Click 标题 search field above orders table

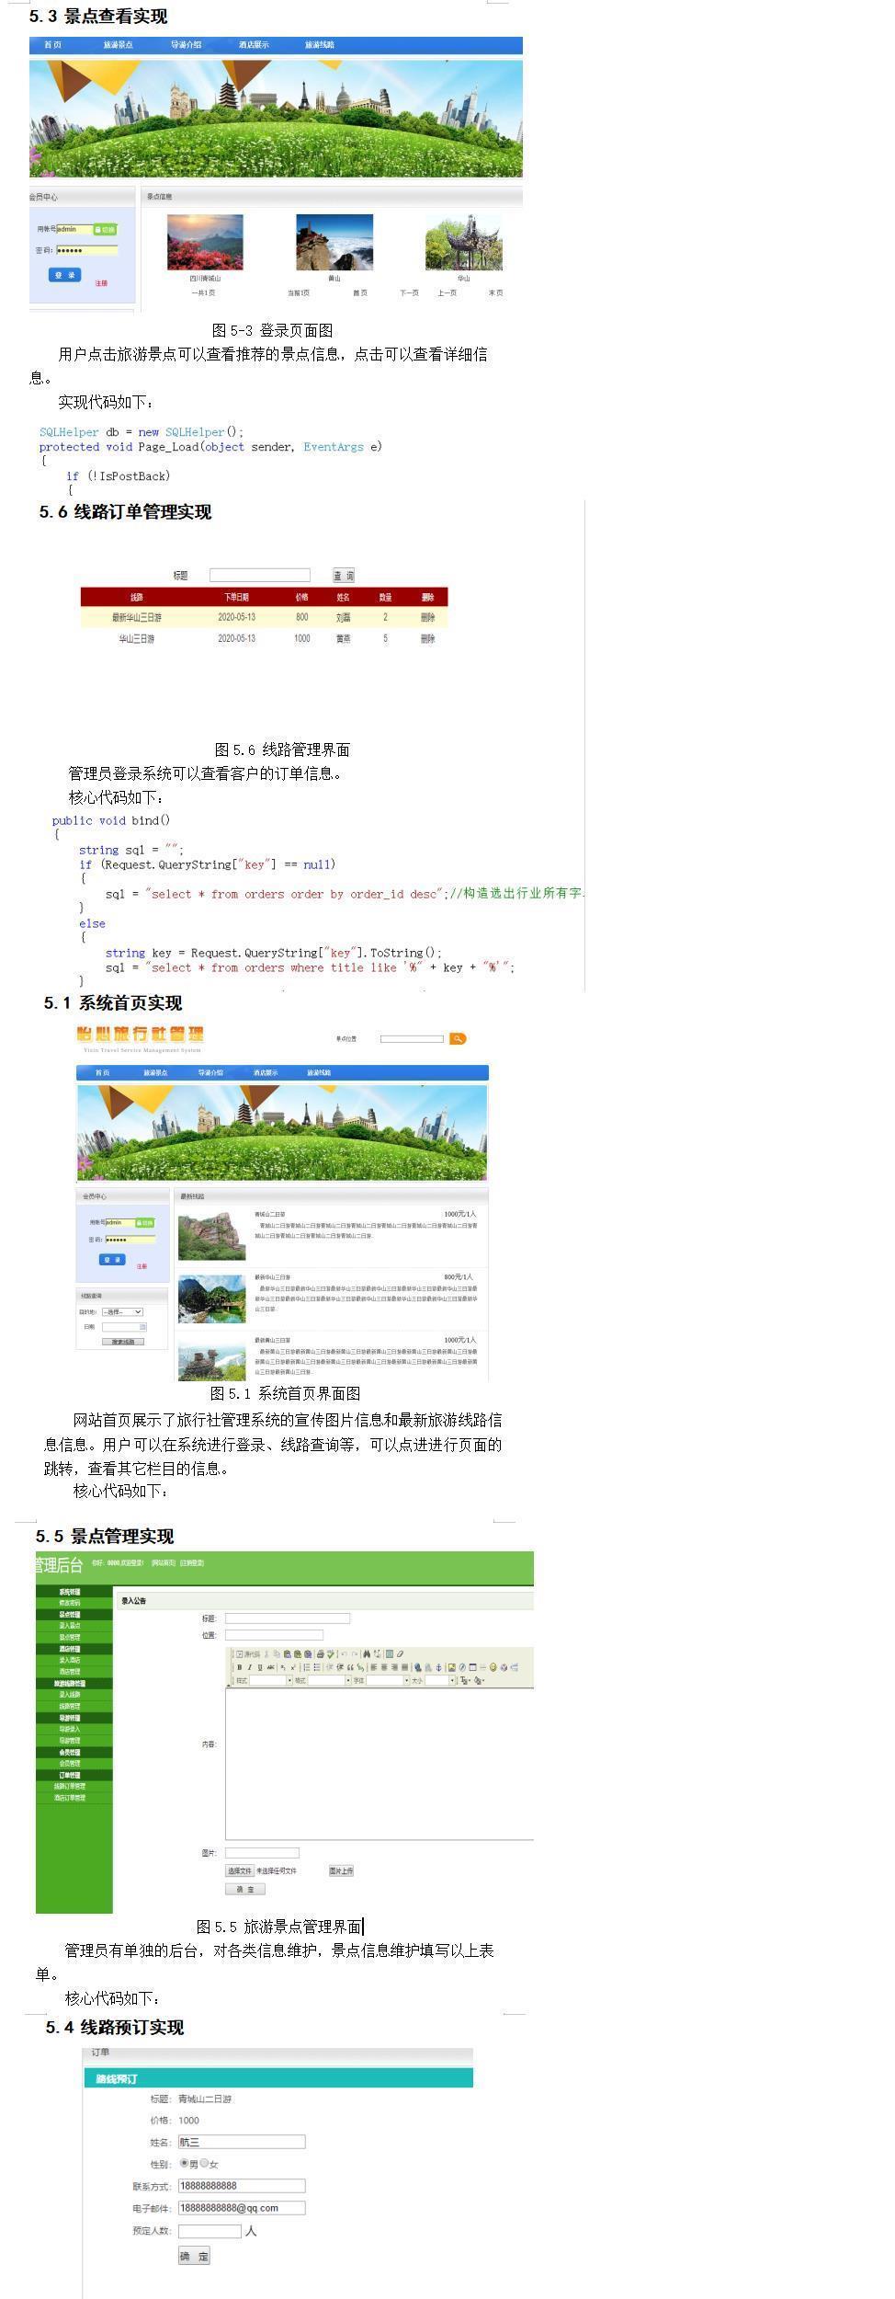(x=260, y=576)
